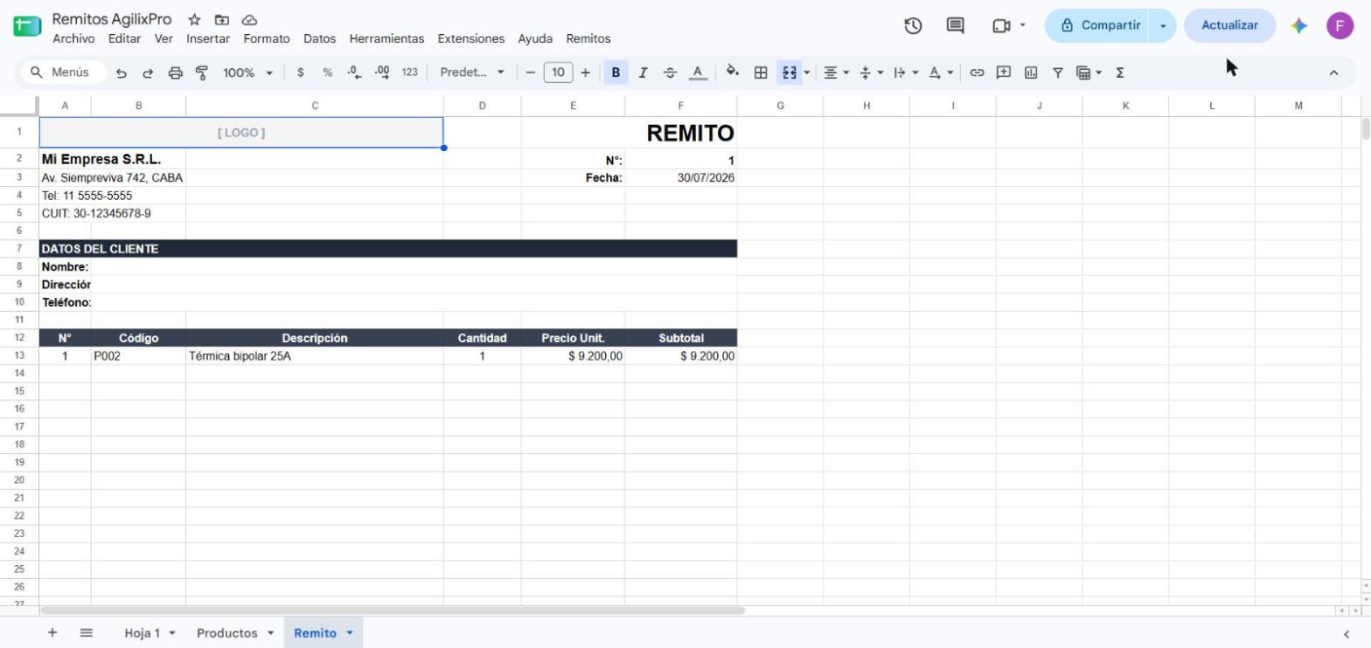The image size is (1371, 648).
Task: Activate the paint format tool
Action: (202, 72)
